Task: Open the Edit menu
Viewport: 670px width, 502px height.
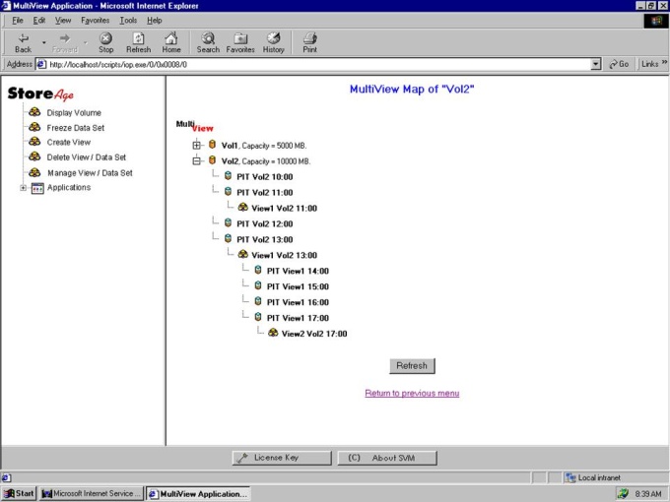Action: [x=39, y=20]
